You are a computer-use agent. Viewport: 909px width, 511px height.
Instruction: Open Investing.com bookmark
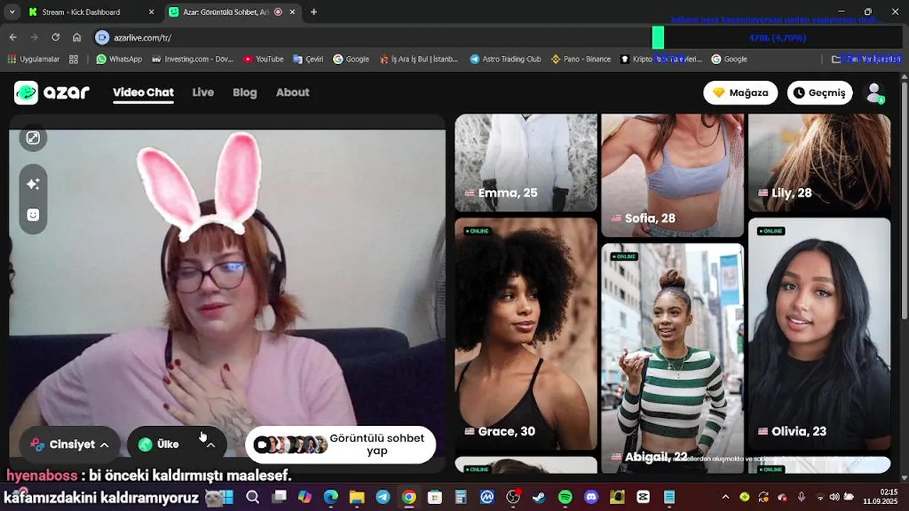[192, 60]
